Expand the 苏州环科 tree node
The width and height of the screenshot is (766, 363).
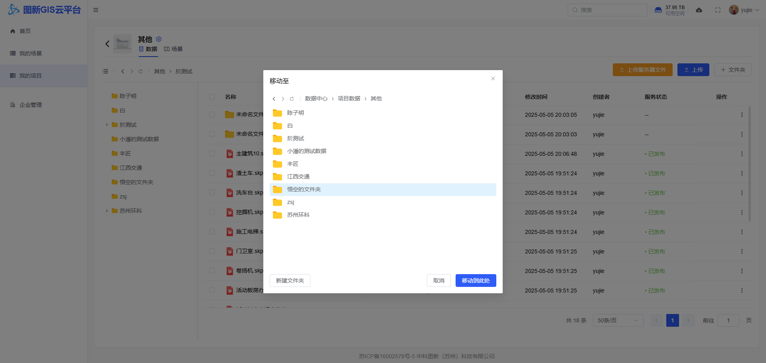[x=107, y=211]
